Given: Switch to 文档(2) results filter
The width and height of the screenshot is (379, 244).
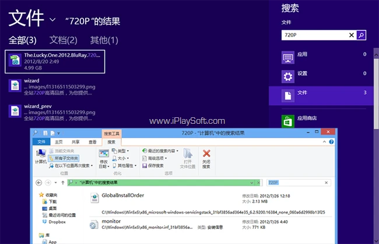Looking at the screenshot, I should point(64,40).
